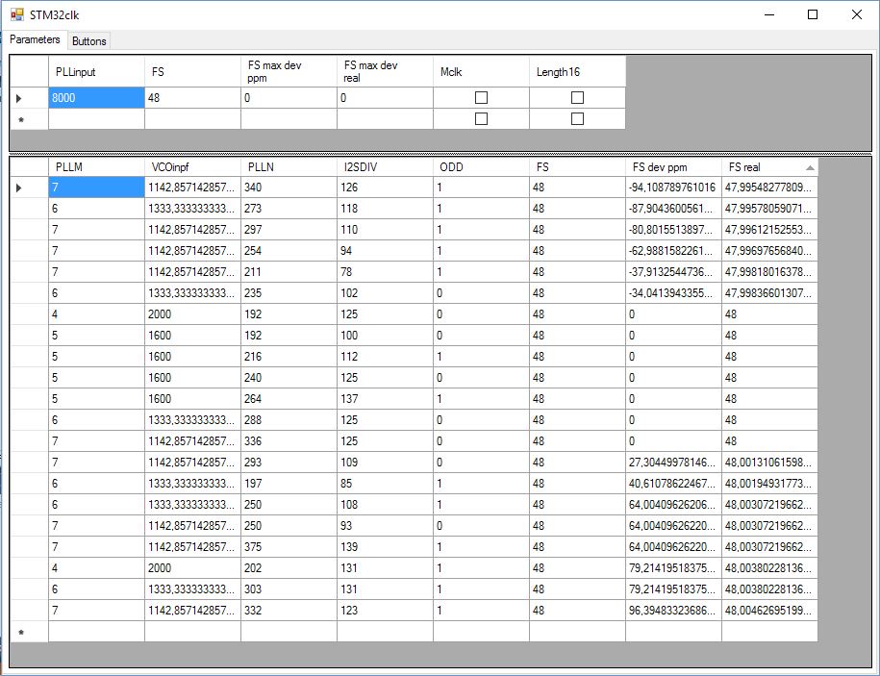880x676 pixels.
Task: Select row header of PLLN 340 row
Action: pyautogui.click(x=29, y=188)
